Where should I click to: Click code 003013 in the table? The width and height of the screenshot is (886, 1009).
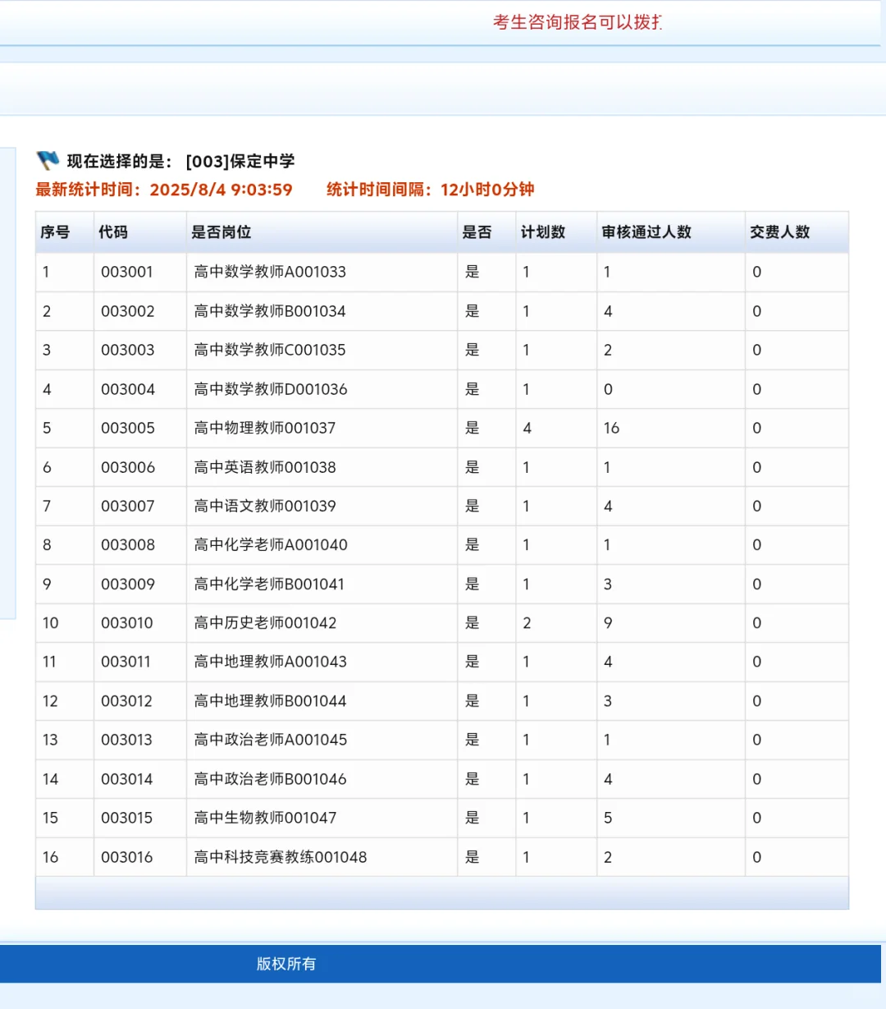pos(127,740)
